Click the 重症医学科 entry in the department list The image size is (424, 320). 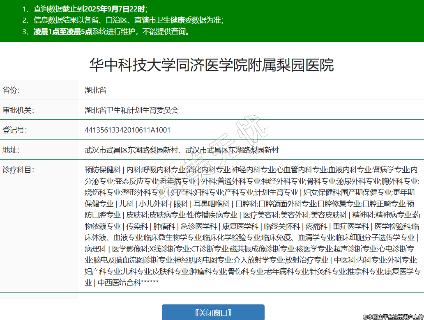pyautogui.click(x=350, y=226)
